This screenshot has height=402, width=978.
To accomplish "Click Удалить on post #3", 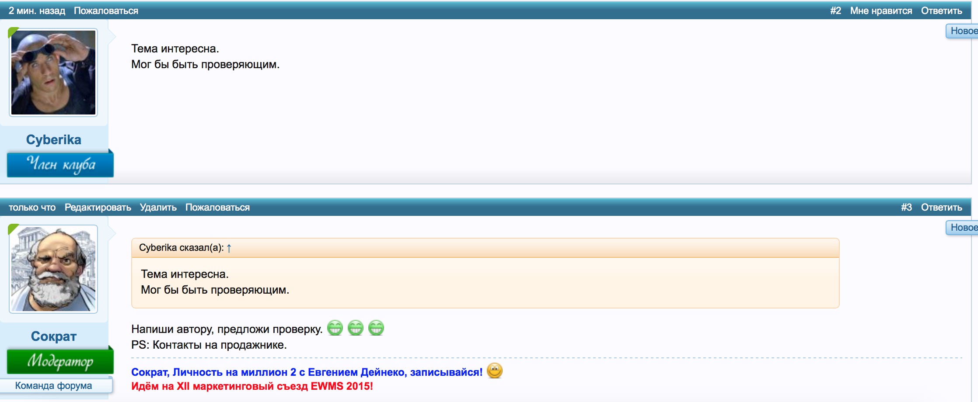I will (x=158, y=208).
